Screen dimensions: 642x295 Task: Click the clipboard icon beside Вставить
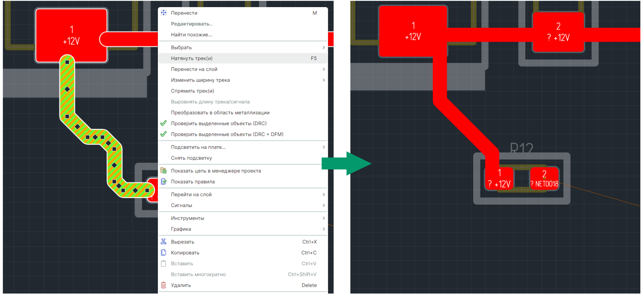coord(164,263)
